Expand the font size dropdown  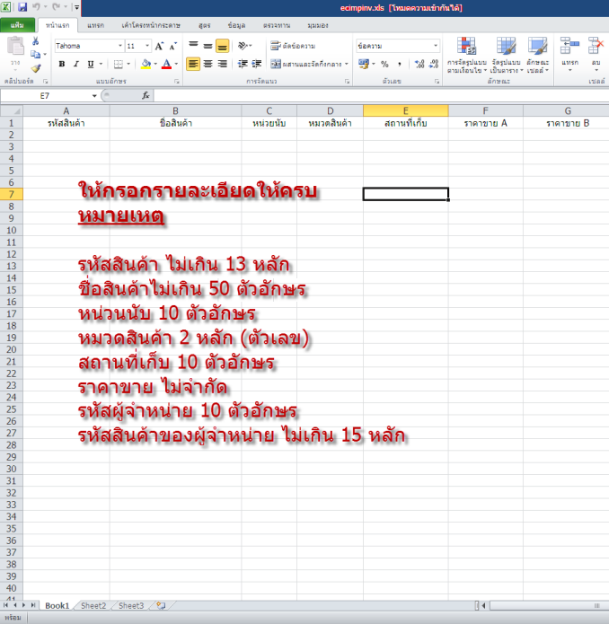coord(146,45)
